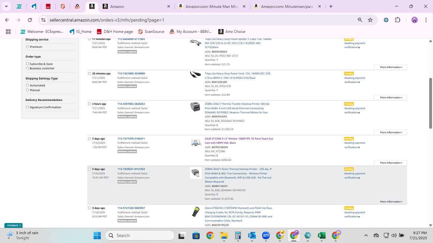Open order 113-7329241-0151423

(x=131, y=169)
